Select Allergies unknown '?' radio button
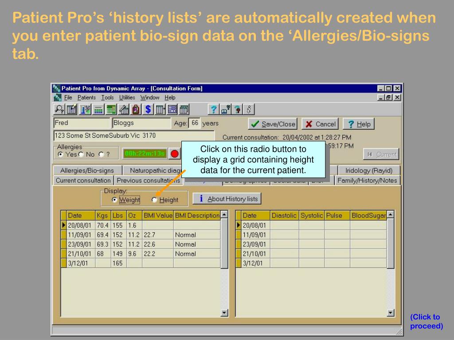Screen dimensions: 454x340 101,155
